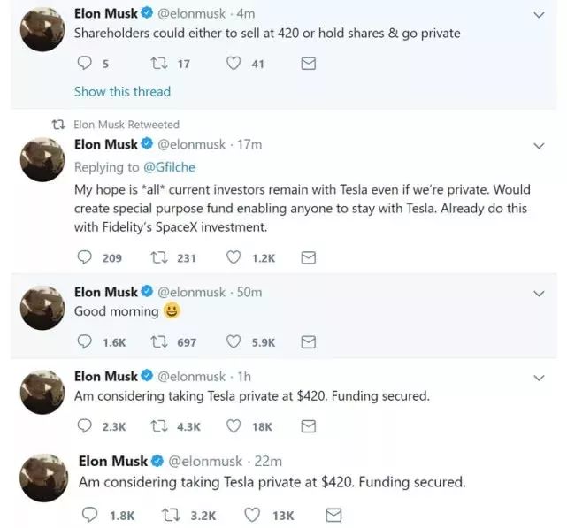Click the @elonmusk handle on the 50m tweet
The width and height of the screenshot is (567, 528).
[x=192, y=292]
